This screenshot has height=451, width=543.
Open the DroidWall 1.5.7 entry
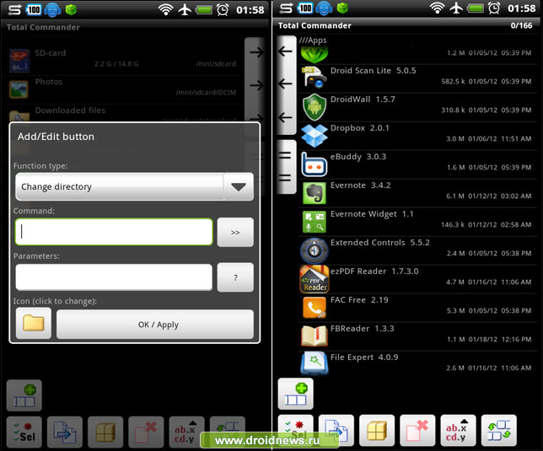tap(418, 106)
